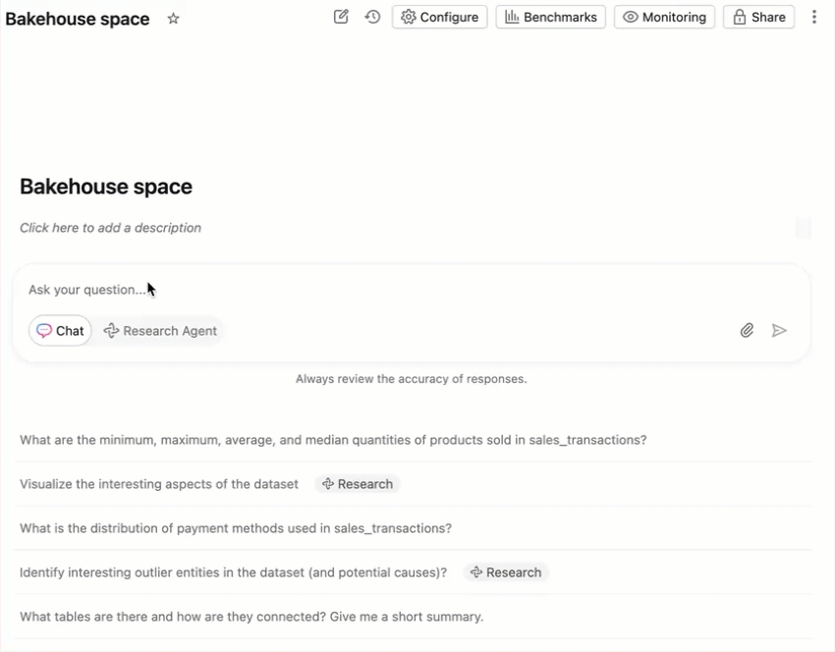835x652 pixels.
Task: Select the payment methods distribution question
Action: (236, 527)
